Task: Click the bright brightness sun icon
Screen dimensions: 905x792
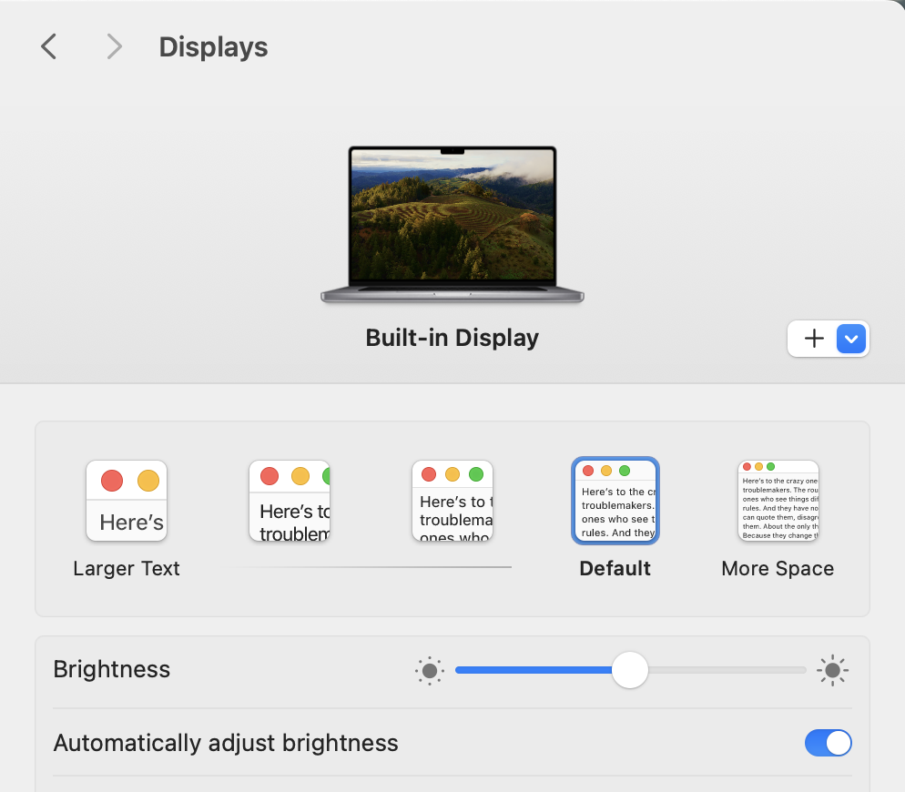Action: [x=833, y=670]
